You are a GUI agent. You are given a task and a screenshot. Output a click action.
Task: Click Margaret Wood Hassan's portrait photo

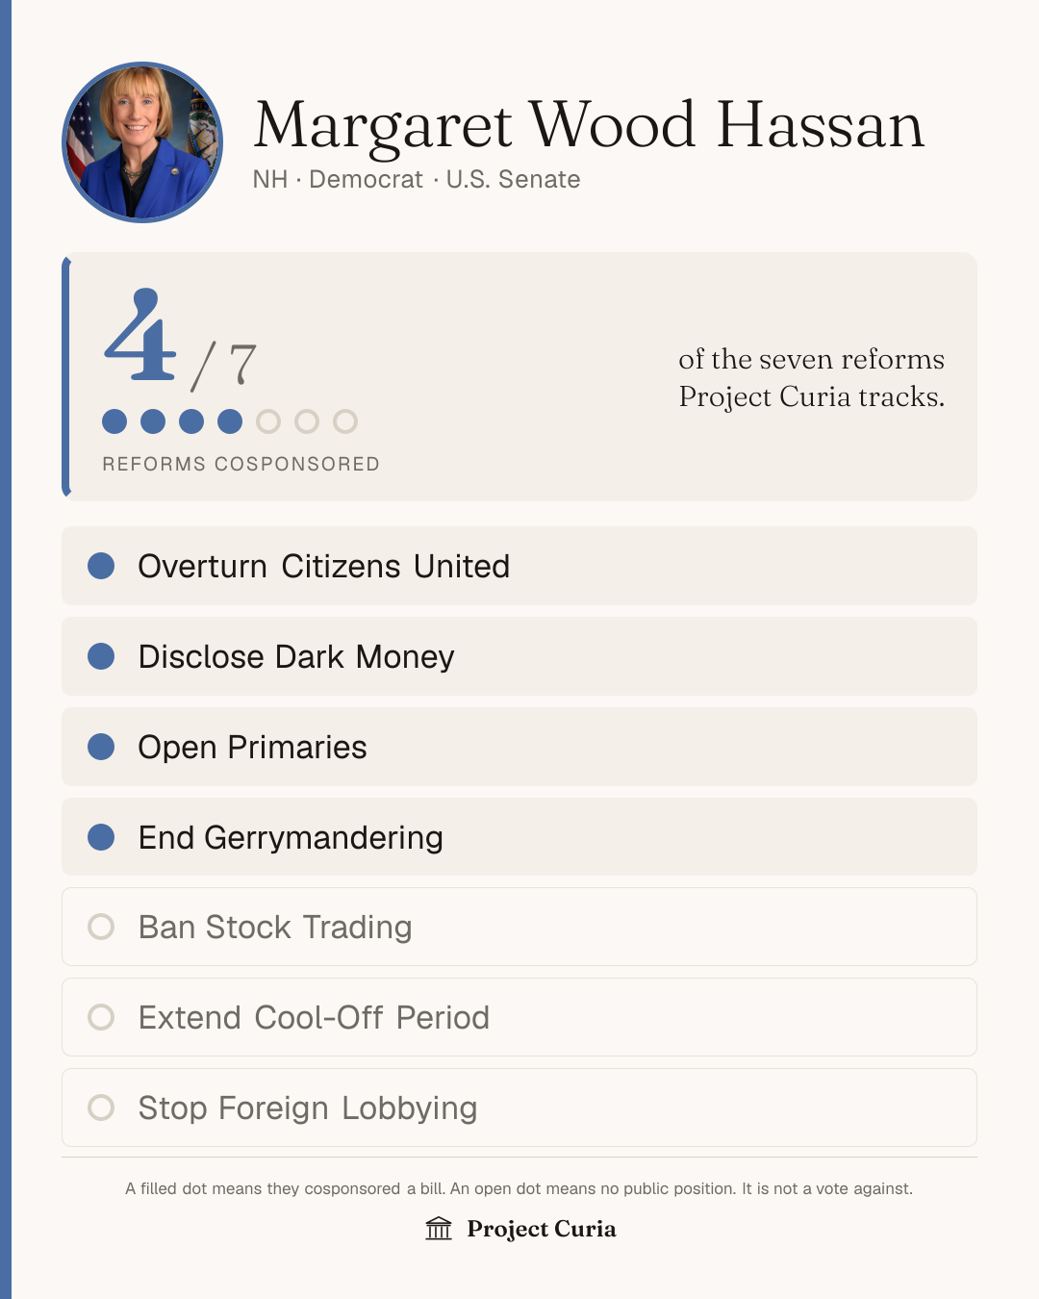[142, 142]
